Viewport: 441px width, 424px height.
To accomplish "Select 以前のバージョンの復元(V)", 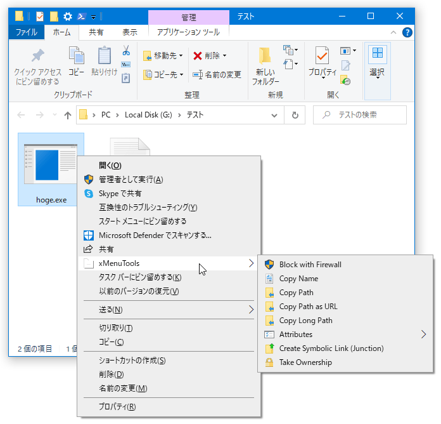I will (169, 291).
